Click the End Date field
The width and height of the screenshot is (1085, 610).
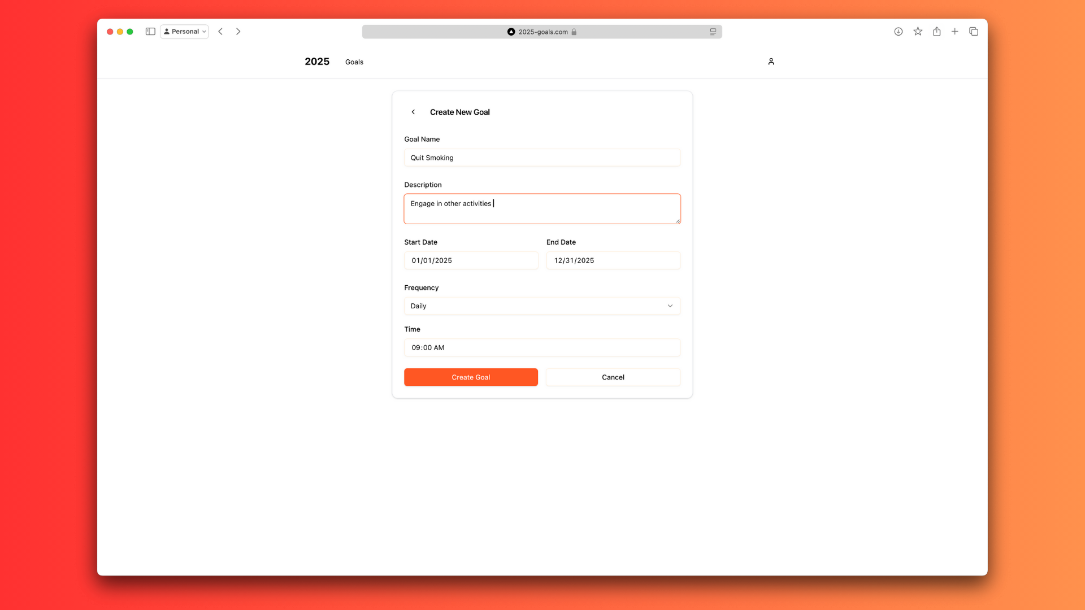point(613,260)
